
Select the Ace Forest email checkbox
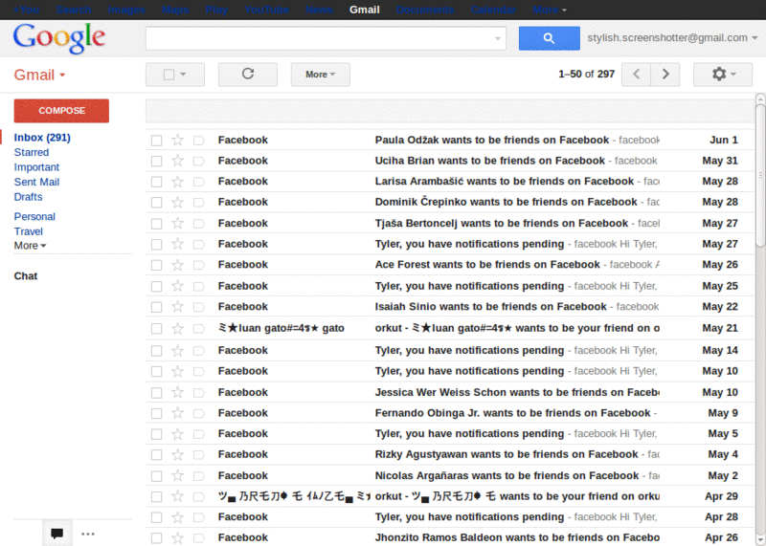tap(156, 265)
